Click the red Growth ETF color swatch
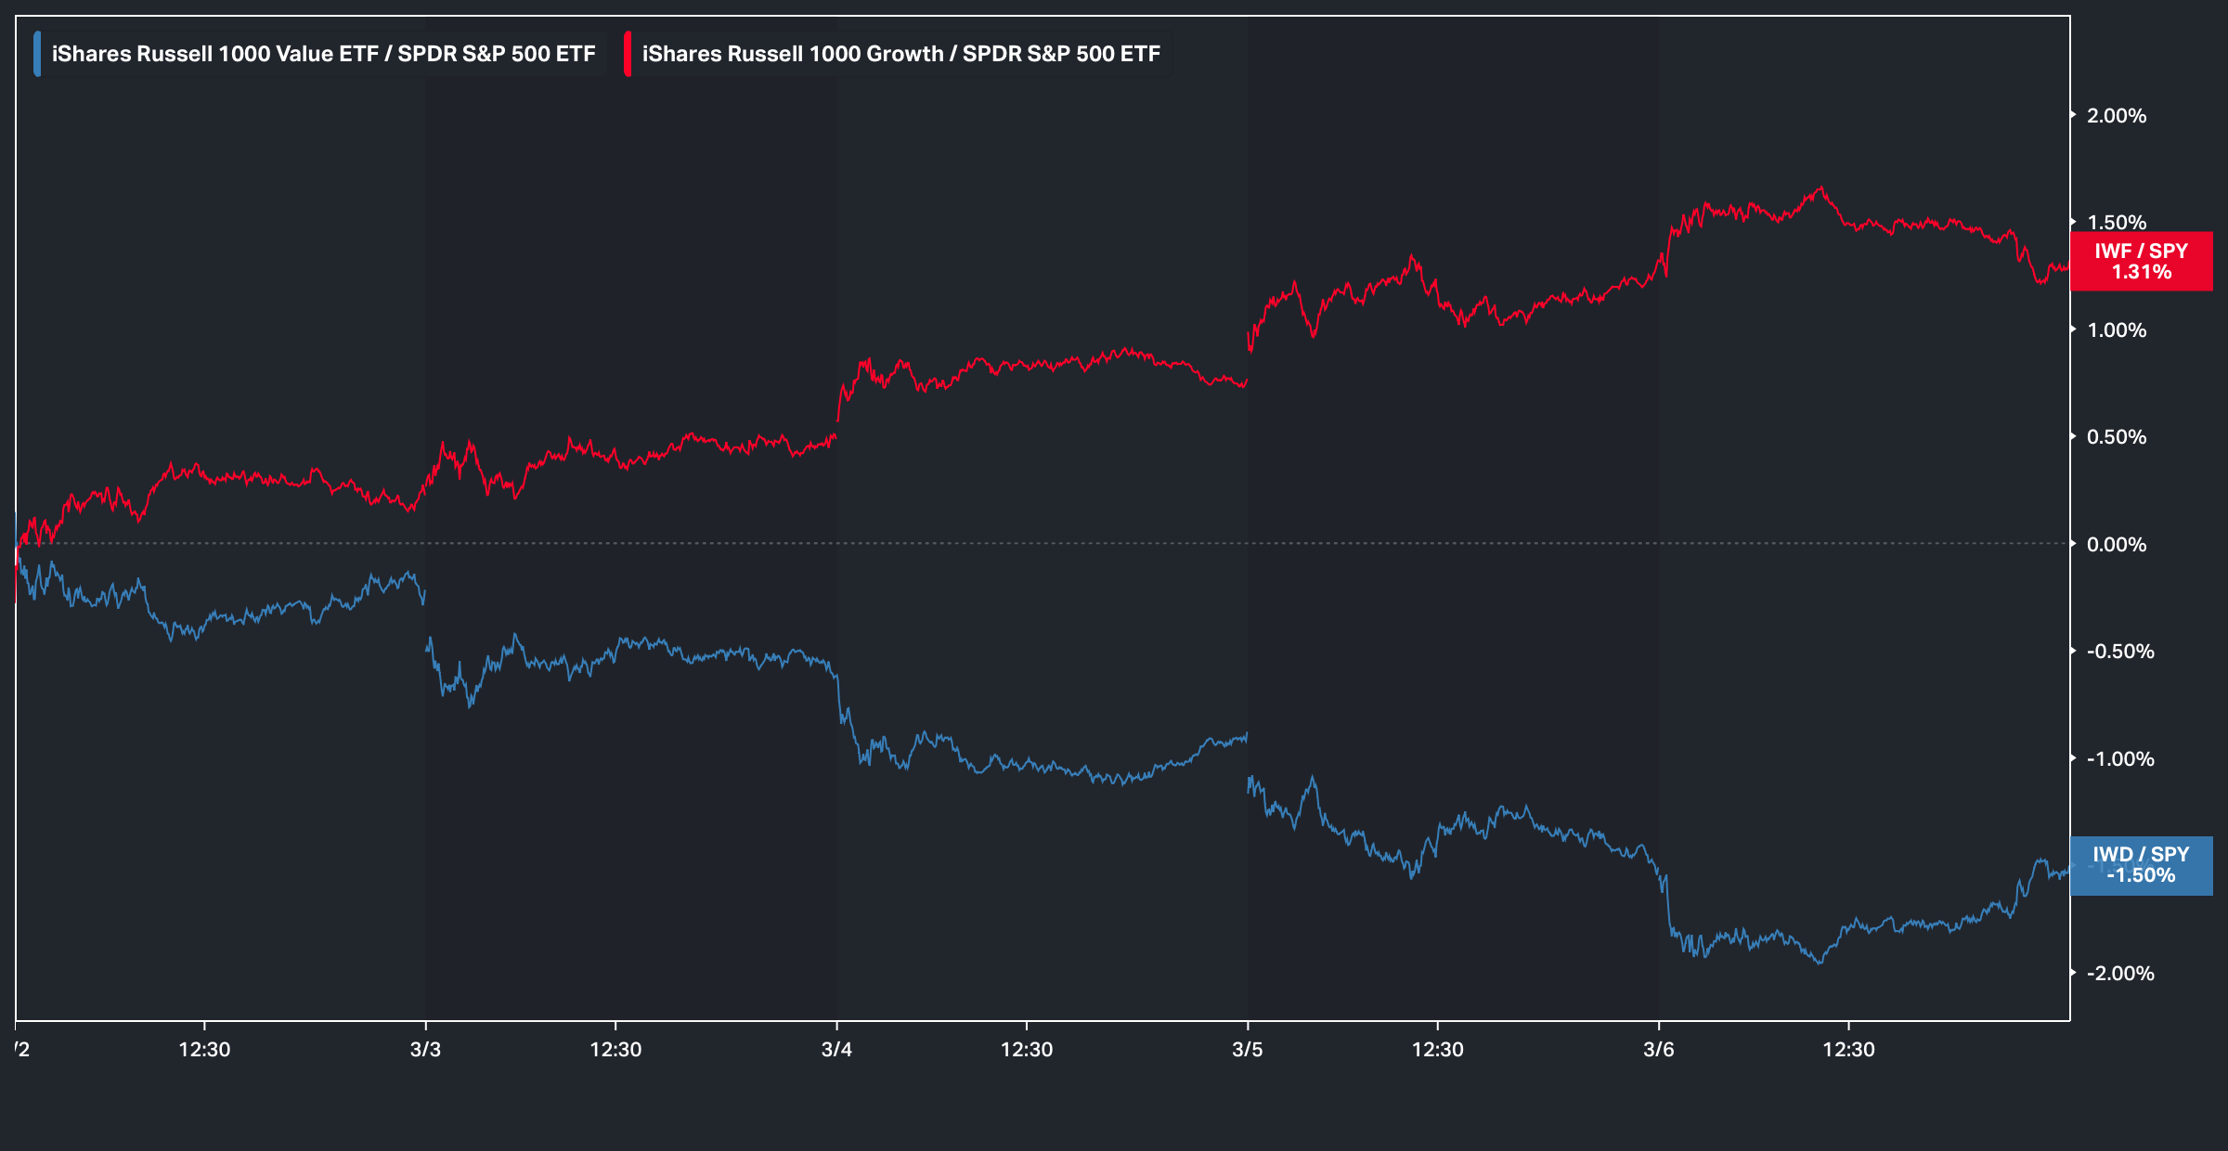Screen dimensions: 2228x1151 pyautogui.click(x=628, y=54)
